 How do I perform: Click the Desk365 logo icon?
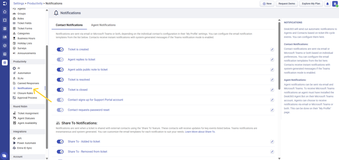5,3
